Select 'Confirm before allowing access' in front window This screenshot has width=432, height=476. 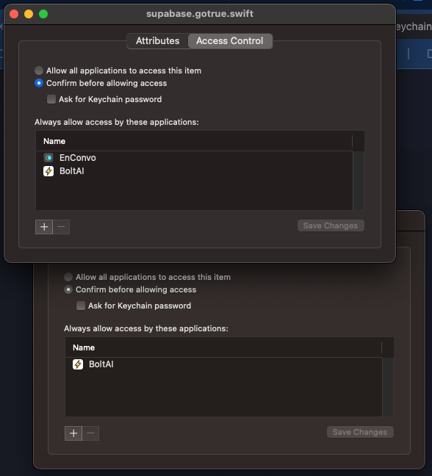coord(39,83)
